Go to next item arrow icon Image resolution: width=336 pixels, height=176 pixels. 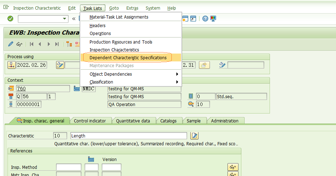click(49, 44)
